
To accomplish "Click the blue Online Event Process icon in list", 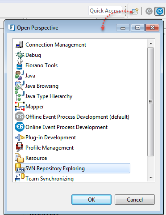I will pos(20,127).
